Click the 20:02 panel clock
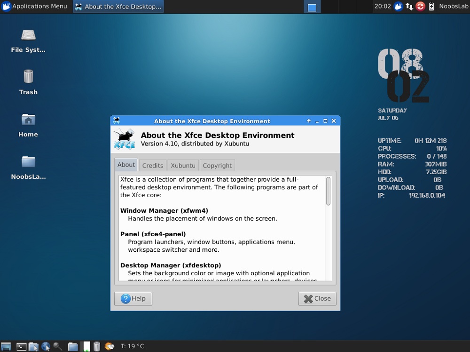This screenshot has width=470, height=352. coord(383,6)
